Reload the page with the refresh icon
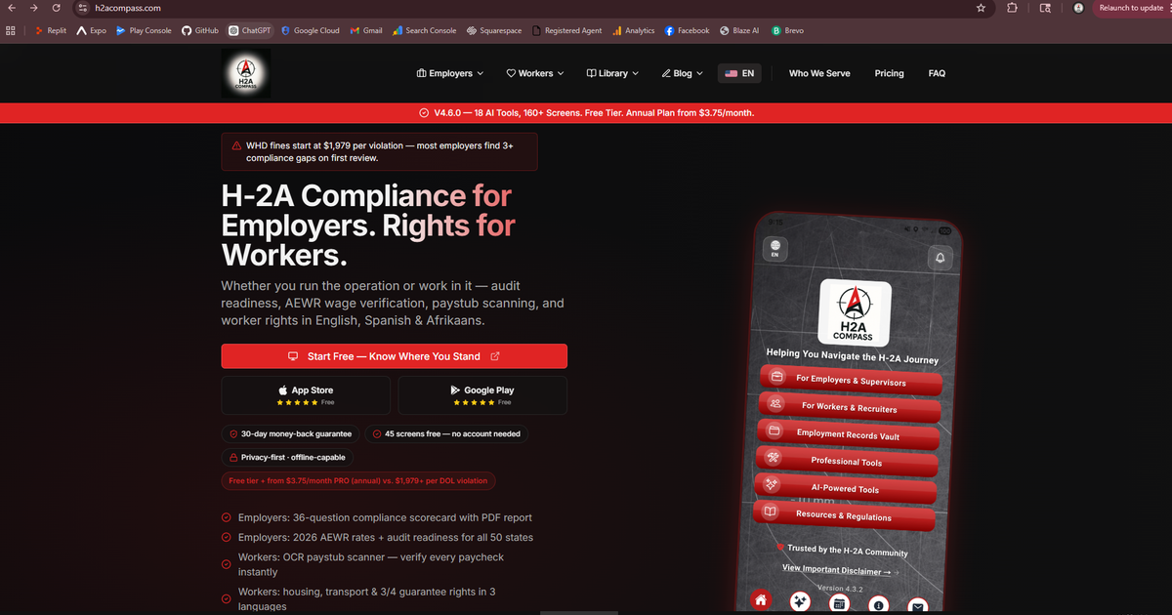 [x=57, y=8]
